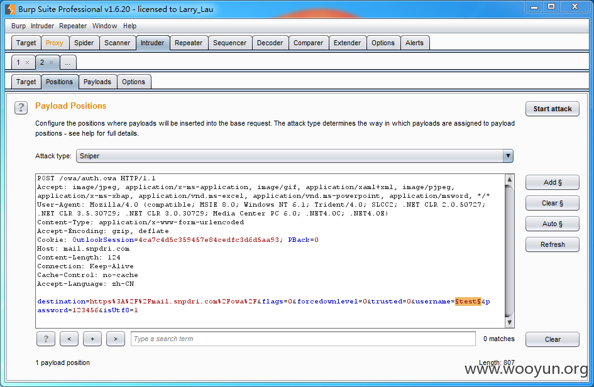
Task: Click the request editor vertical scrollbar thumb
Action: click(x=510, y=251)
